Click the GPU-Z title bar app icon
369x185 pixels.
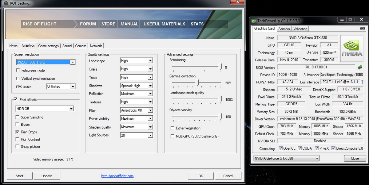[253, 21]
